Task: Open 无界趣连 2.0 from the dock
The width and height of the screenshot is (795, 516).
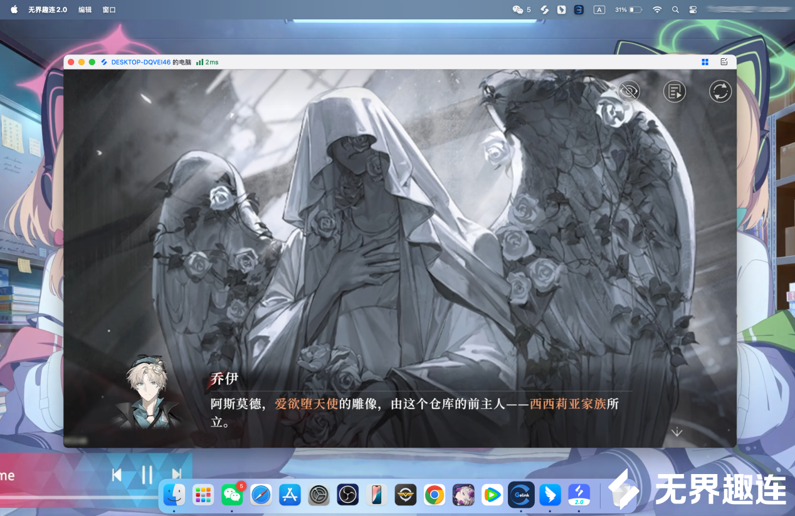Action: [x=579, y=495]
